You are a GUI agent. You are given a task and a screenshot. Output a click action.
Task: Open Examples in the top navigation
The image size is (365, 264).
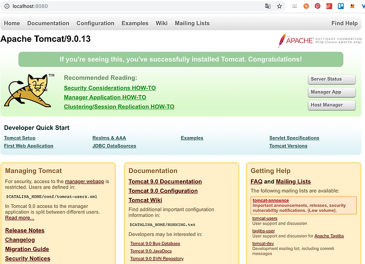[135, 23]
